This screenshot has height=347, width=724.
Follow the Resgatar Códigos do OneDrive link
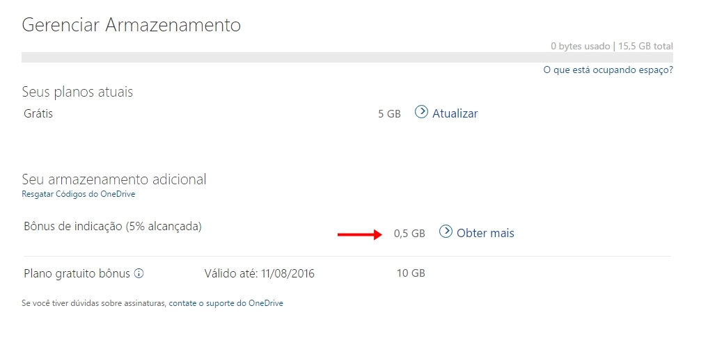click(x=79, y=194)
